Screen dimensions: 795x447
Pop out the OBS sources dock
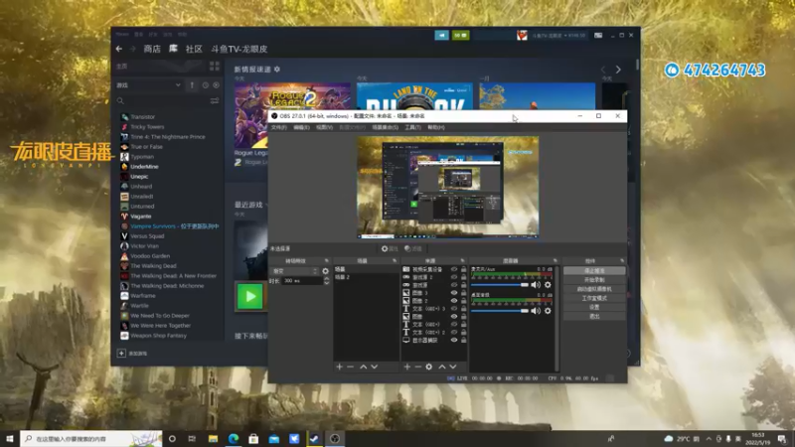click(x=462, y=260)
